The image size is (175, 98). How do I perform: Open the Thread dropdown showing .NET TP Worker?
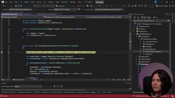tap(65, 10)
